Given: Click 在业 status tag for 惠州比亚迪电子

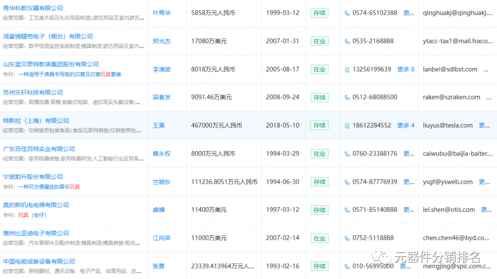Looking at the screenshot, I should (319, 238).
